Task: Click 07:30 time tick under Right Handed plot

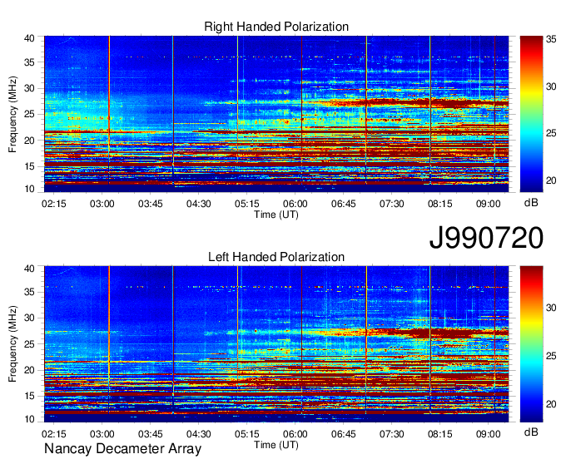Action: (392, 204)
